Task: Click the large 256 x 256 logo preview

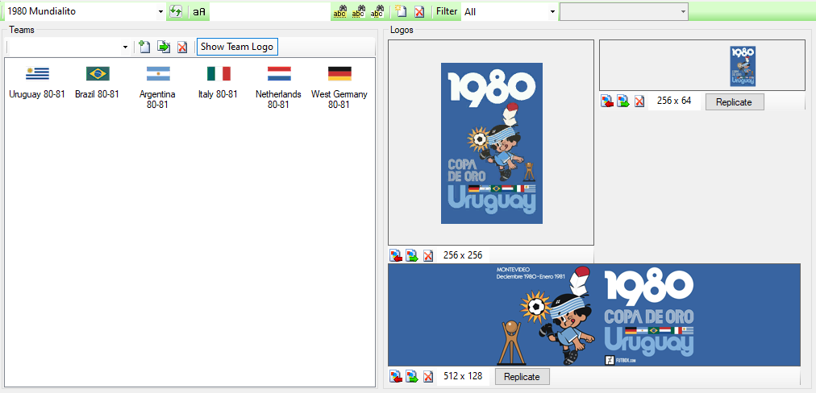Action: click(x=491, y=143)
